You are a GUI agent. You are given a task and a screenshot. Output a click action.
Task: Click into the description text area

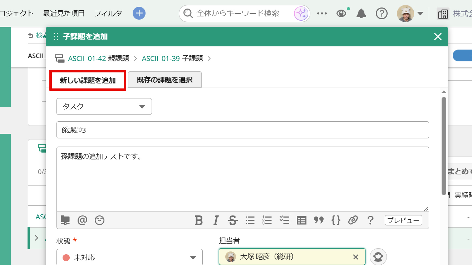point(243,179)
